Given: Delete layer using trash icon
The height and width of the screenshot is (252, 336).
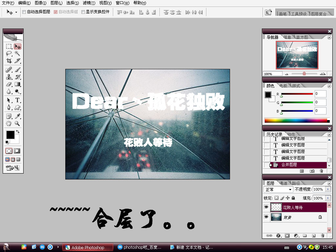Looking at the screenshot, I should (322, 236).
